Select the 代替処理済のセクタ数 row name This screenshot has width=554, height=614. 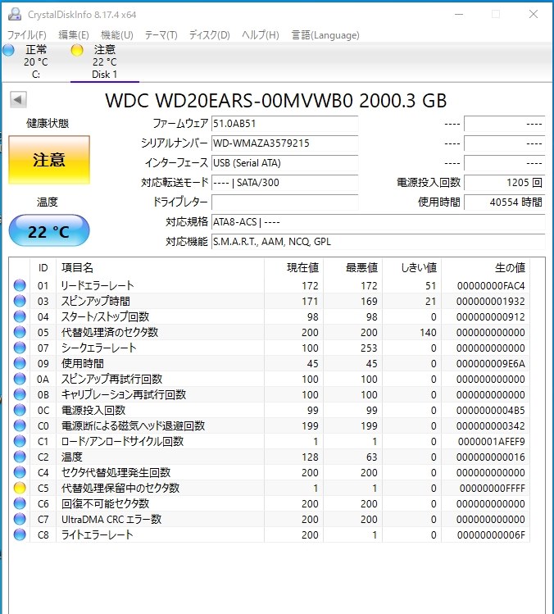110,332
